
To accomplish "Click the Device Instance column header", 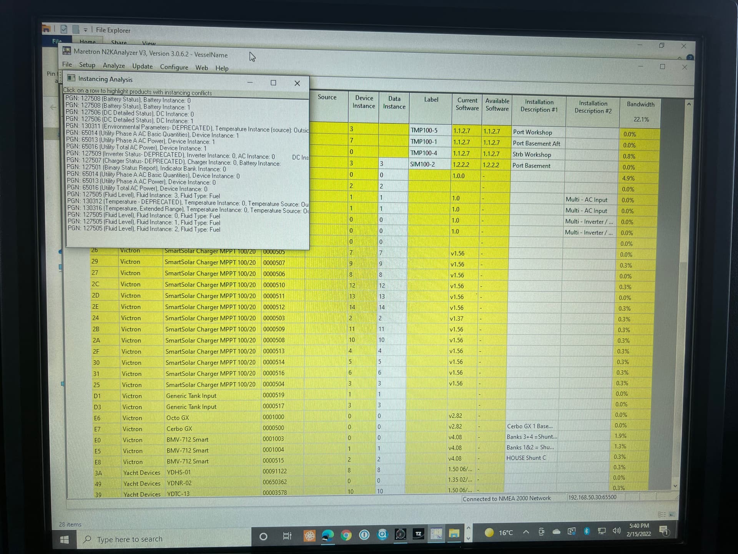I will [x=364, y=102].
